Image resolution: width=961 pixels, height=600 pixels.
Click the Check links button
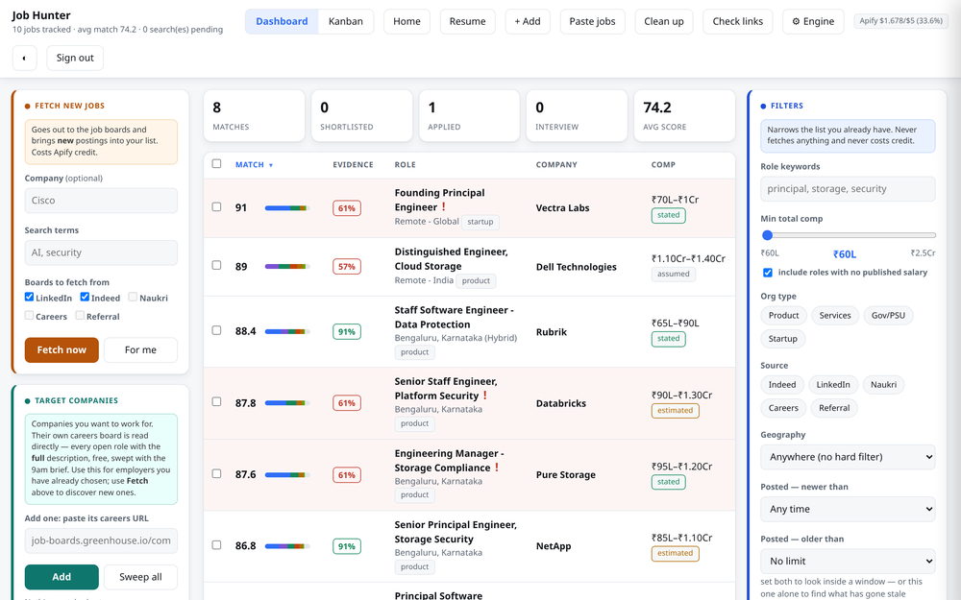(738, 21)
